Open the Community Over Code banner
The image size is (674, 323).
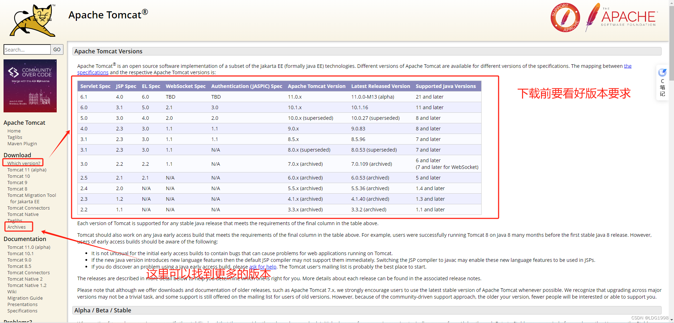pos(30,86)
